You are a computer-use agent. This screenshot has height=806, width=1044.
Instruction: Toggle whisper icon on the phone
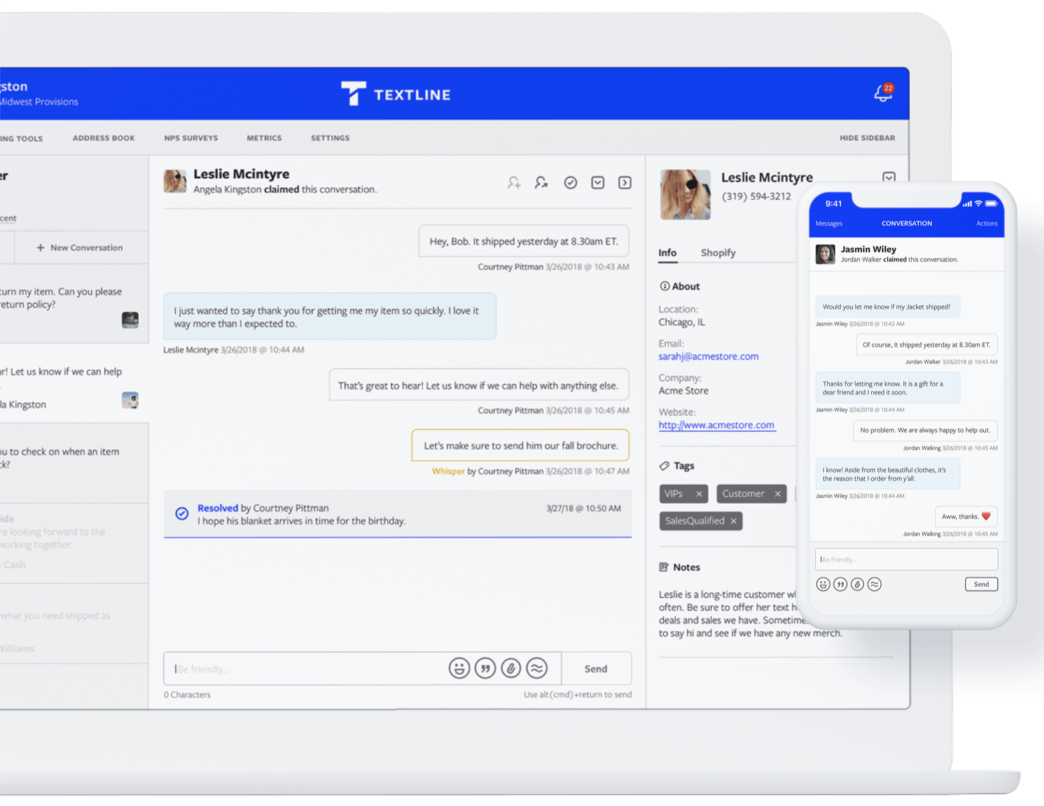(x=874, y=584)
